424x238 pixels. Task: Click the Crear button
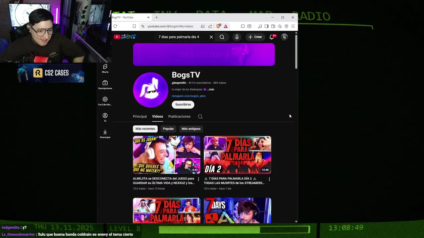point(255,37)
